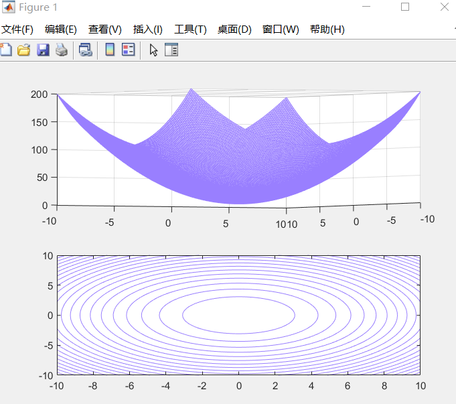Minimize the Figure 1 window
This screenshot has height=404, width=456.
[366, 7]
